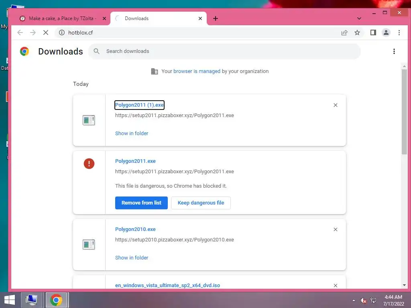Click Keep dangerous file button
Screen dimensions: 411x308
(201, 203)
